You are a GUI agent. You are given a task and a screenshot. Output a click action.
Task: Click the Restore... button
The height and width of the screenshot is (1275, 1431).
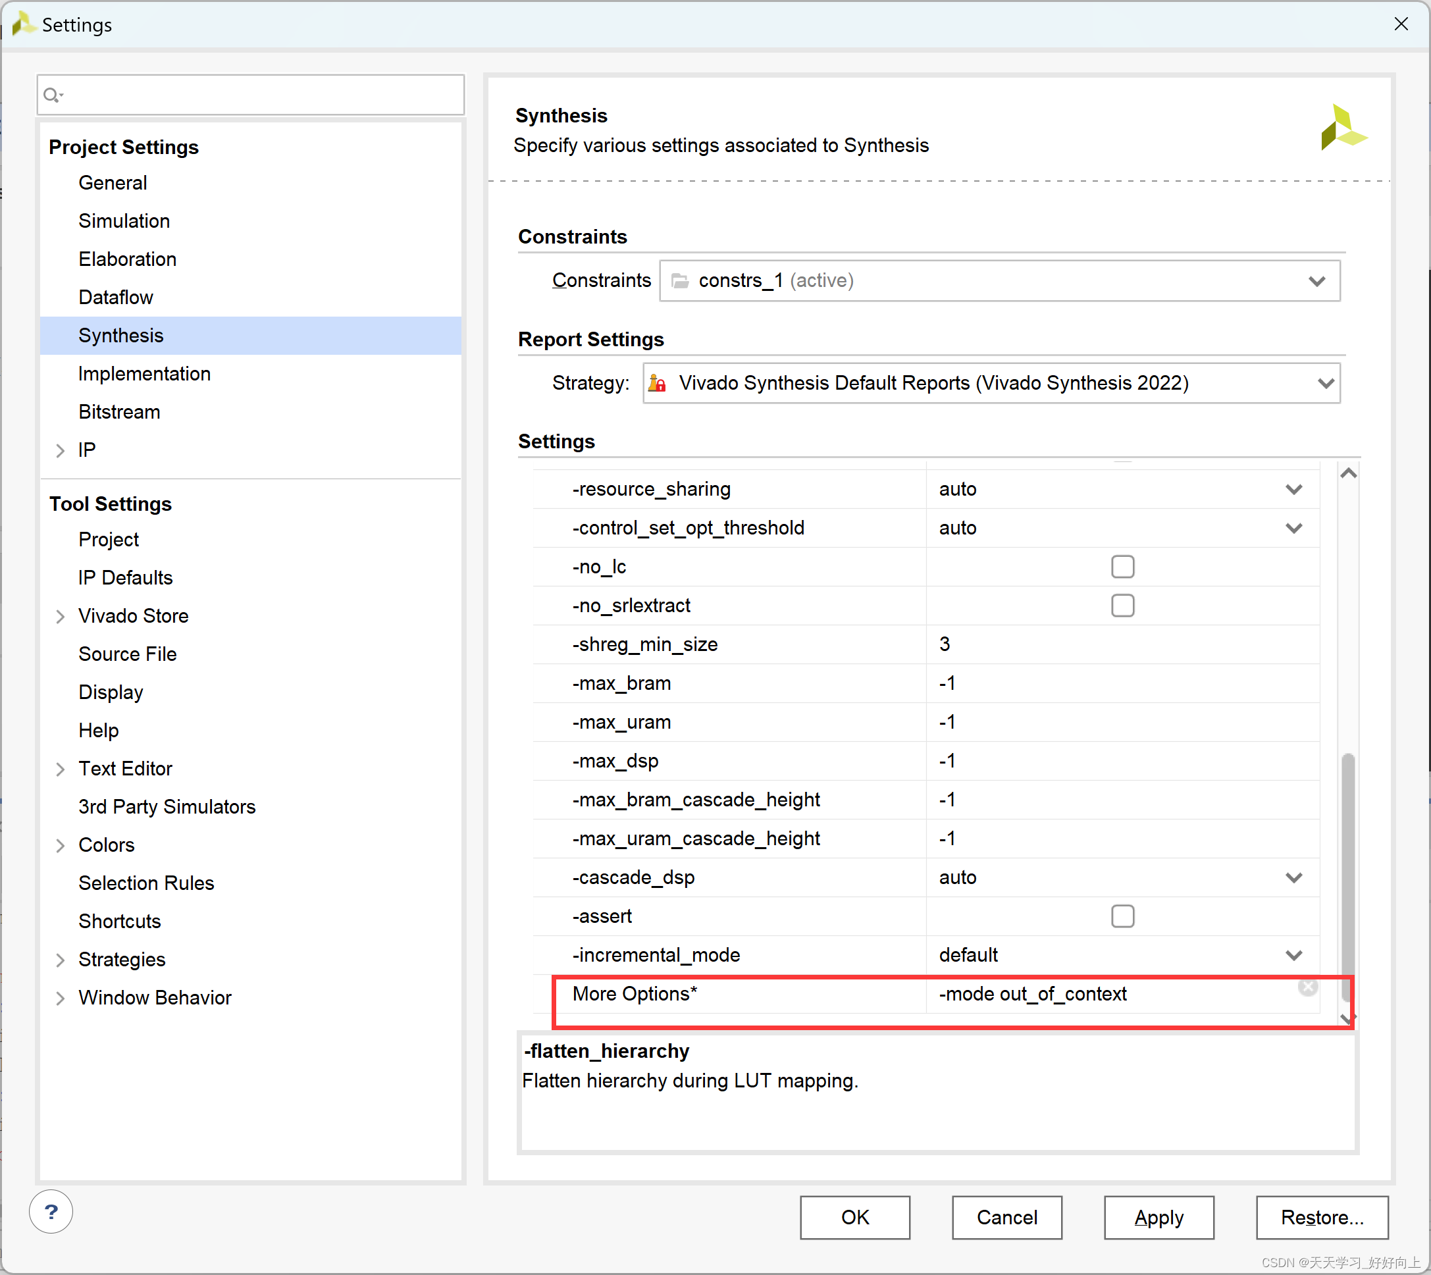click(x=1321, y=1218)
